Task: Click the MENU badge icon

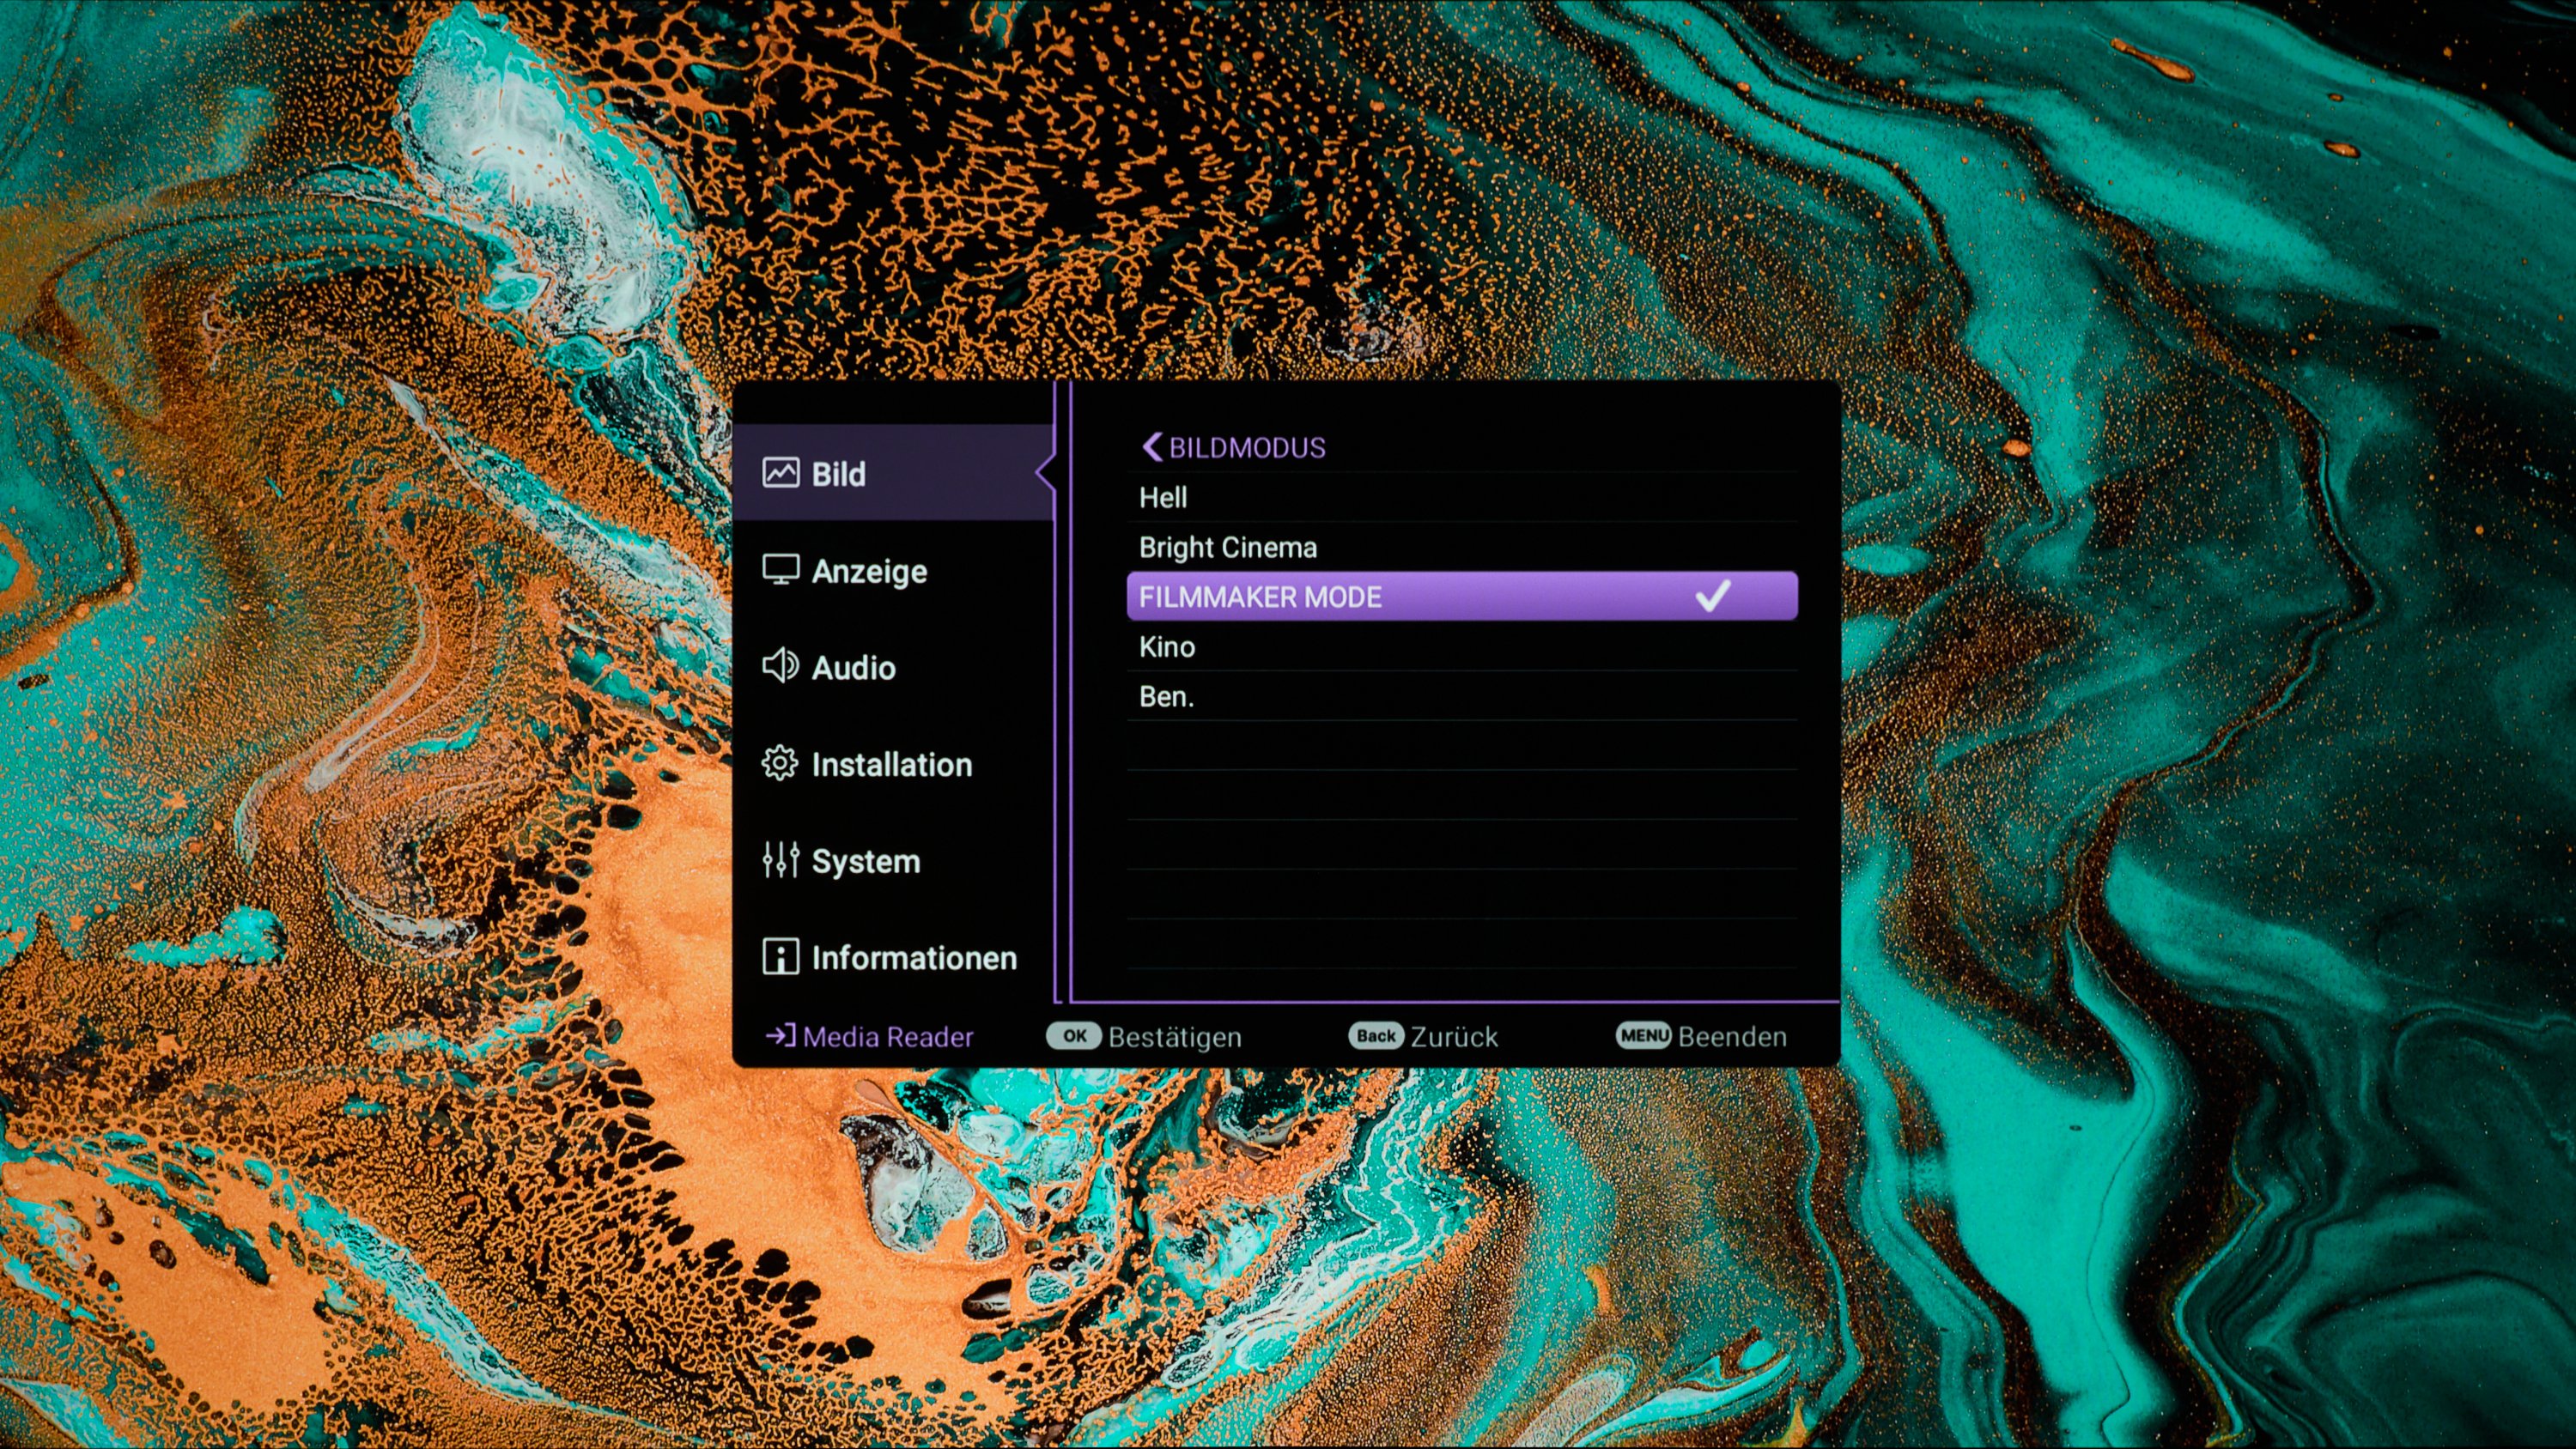Action: pos(1643,1036)
